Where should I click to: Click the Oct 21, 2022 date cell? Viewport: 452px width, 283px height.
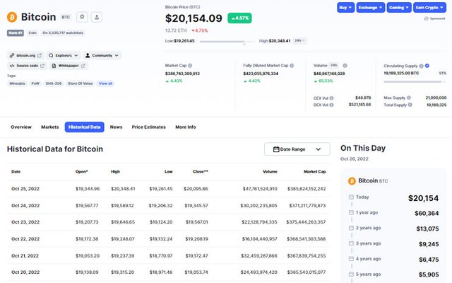pos(25,256)
